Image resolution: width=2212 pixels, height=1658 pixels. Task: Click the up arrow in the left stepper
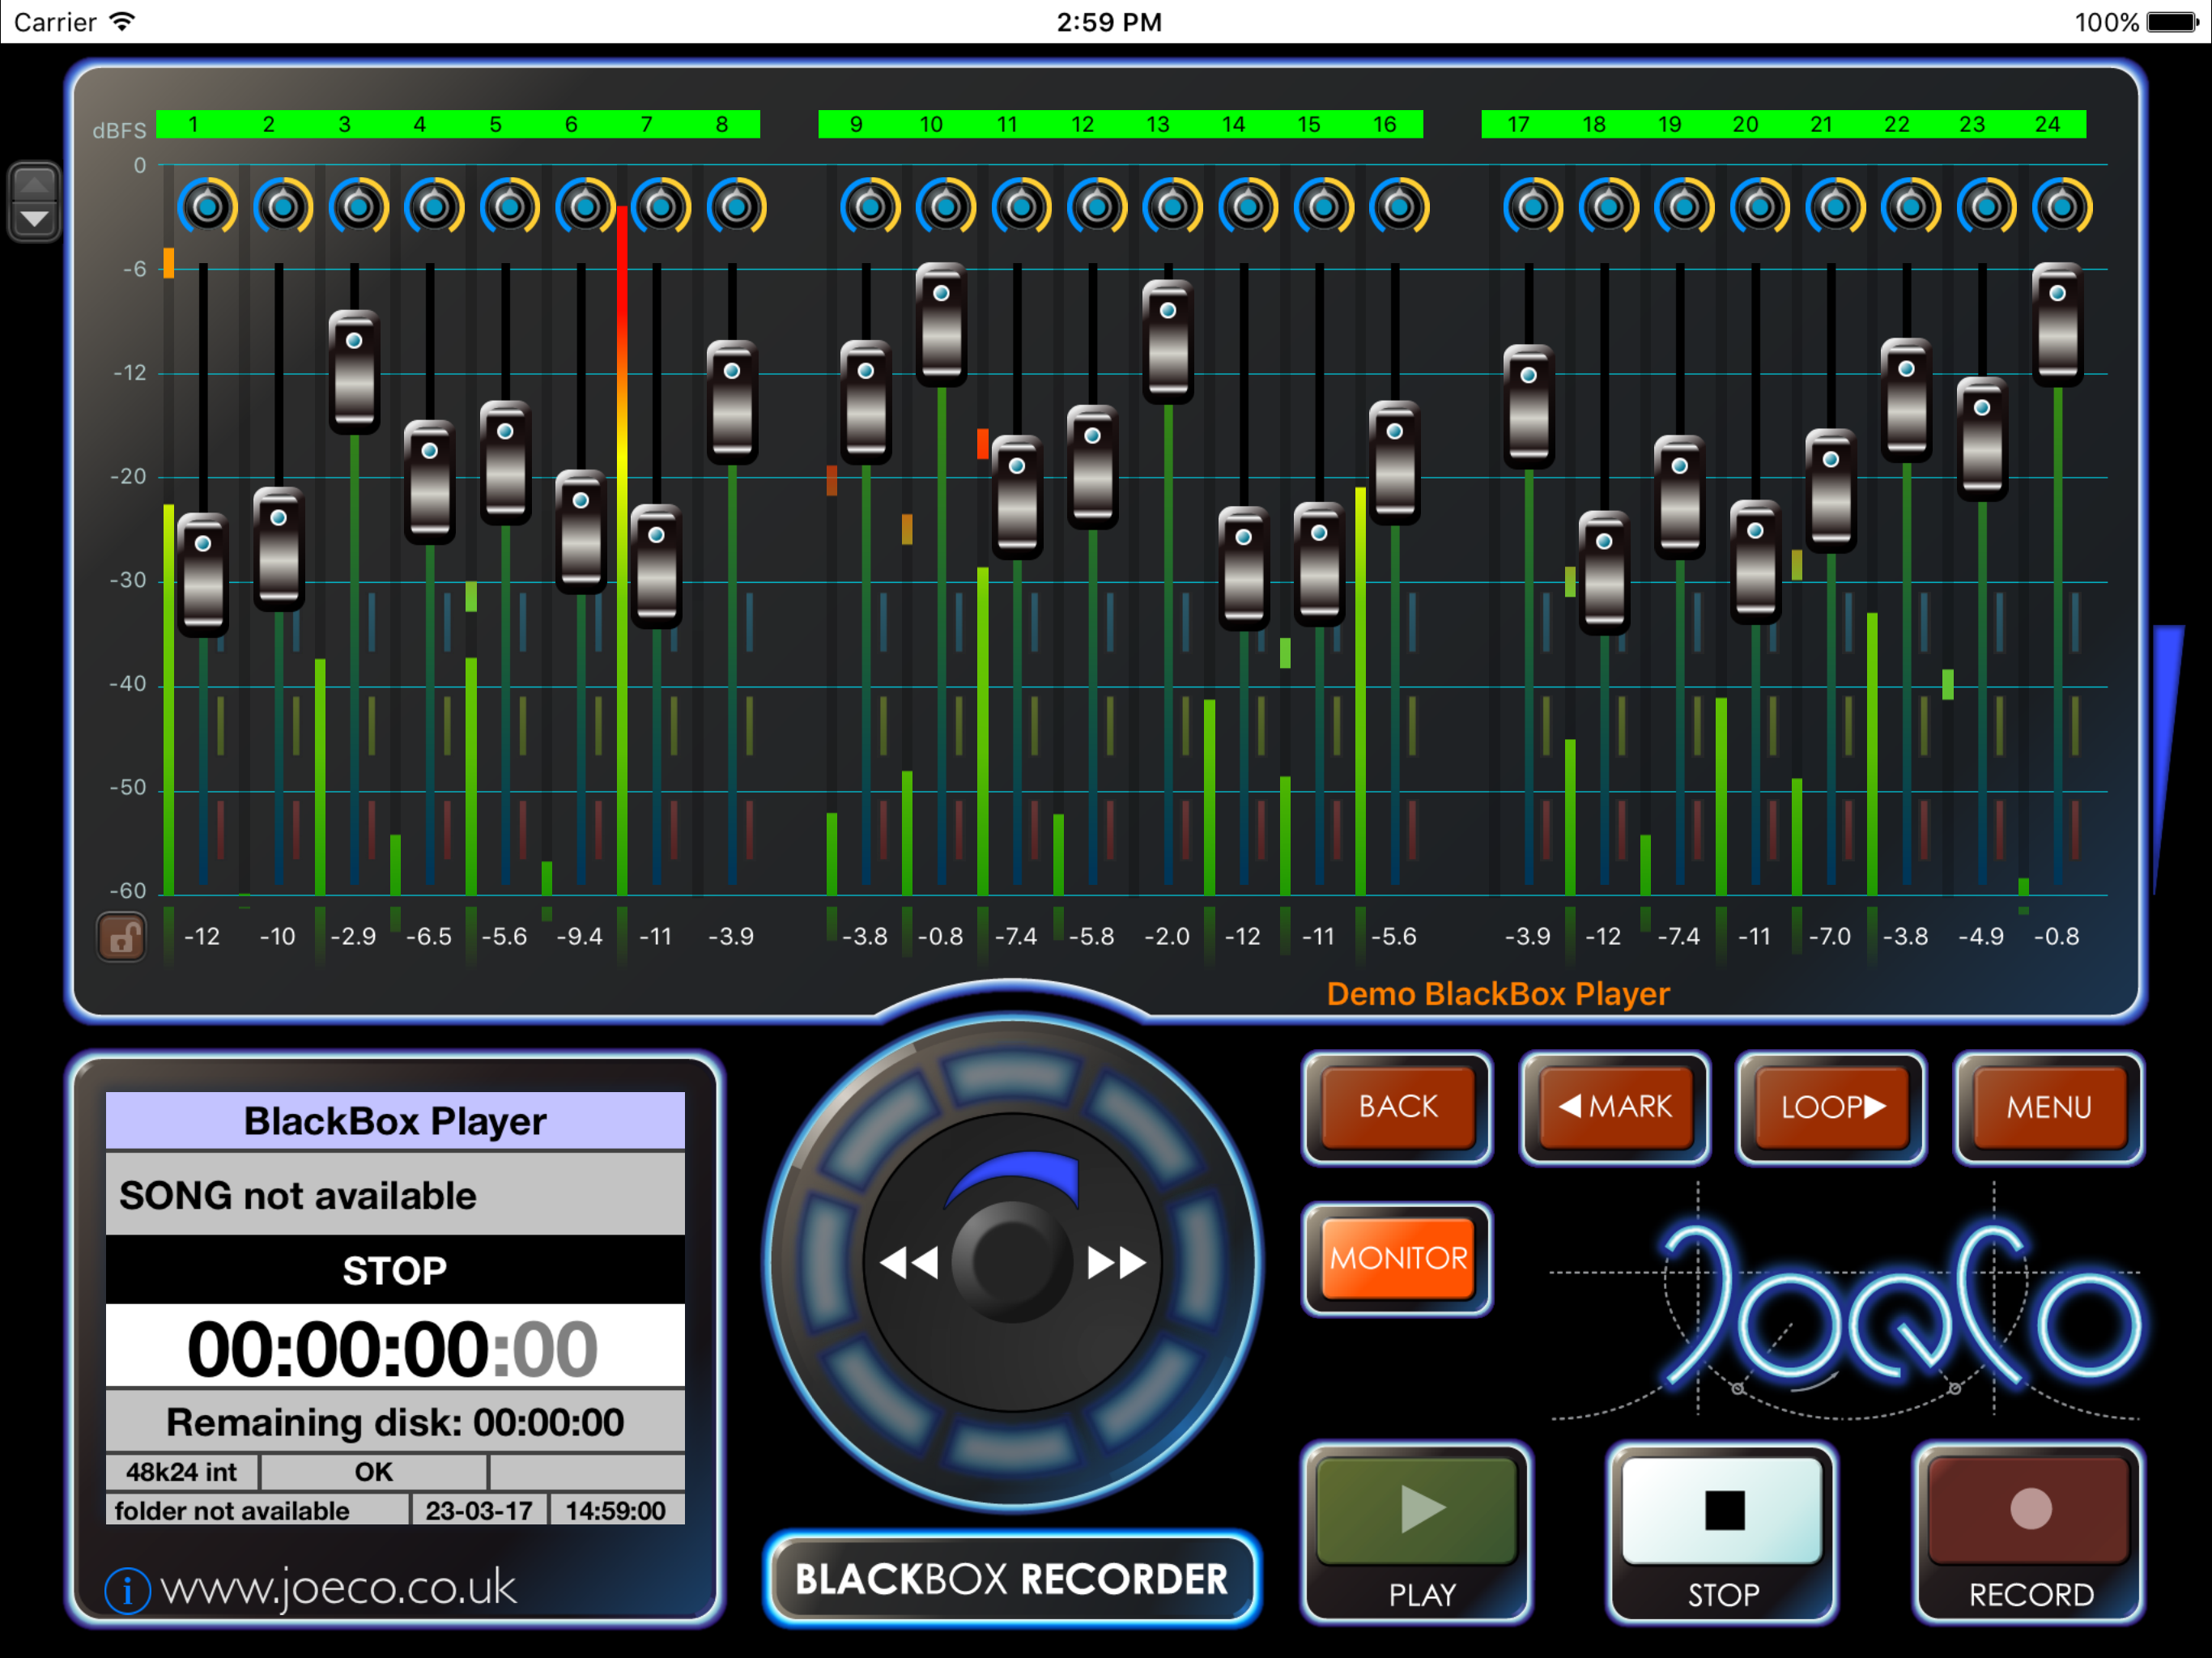tap(35, 184)
